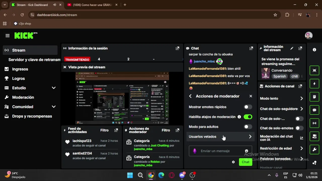Toggle broadcast signal widget in right sidebar
The image size is (322, 181).
pos(314,123)
